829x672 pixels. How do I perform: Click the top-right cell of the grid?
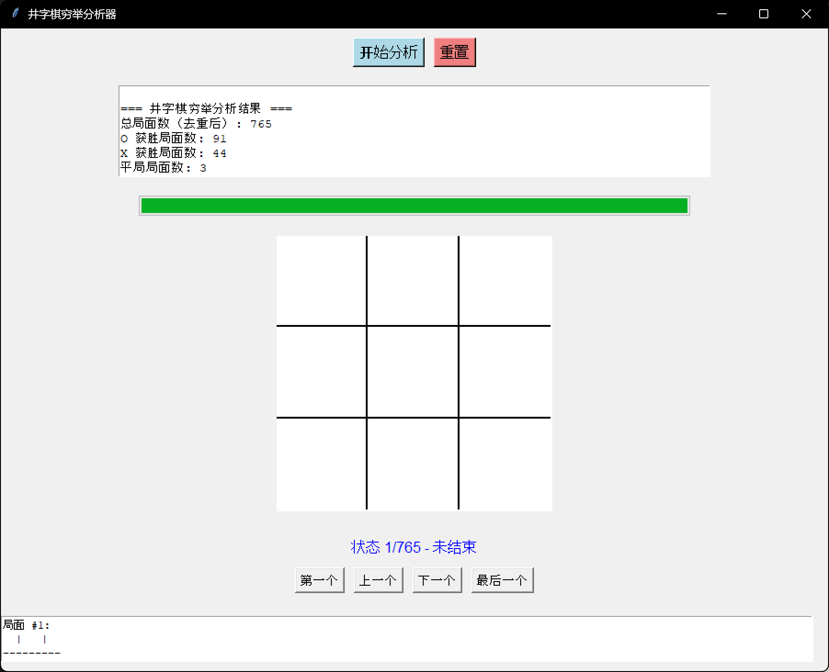tap(505, 280)
